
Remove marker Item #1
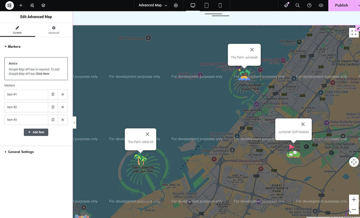point(63,94)
